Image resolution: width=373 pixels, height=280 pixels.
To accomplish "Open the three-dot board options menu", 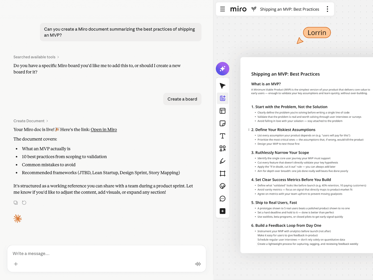I will (327, 9).
